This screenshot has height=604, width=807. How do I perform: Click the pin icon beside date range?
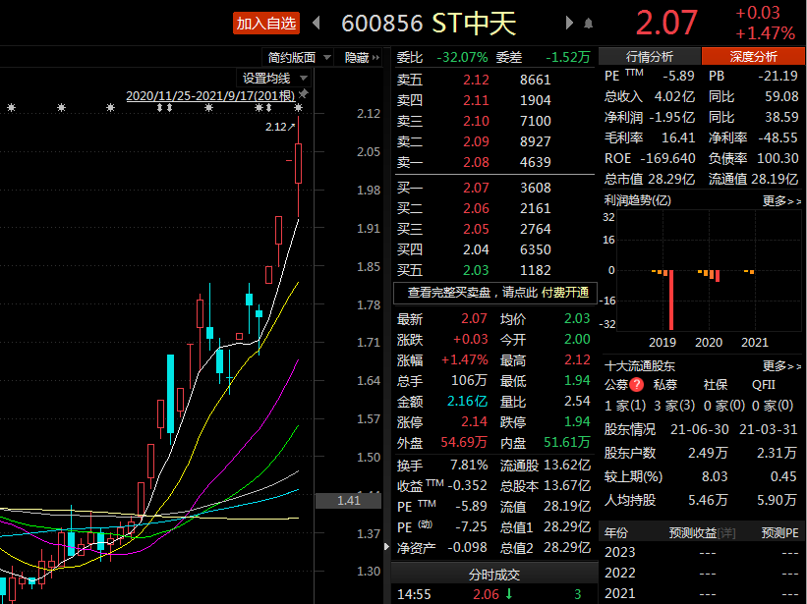(x=304, y=94)
